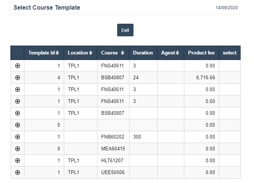Click the select column header

230,53
